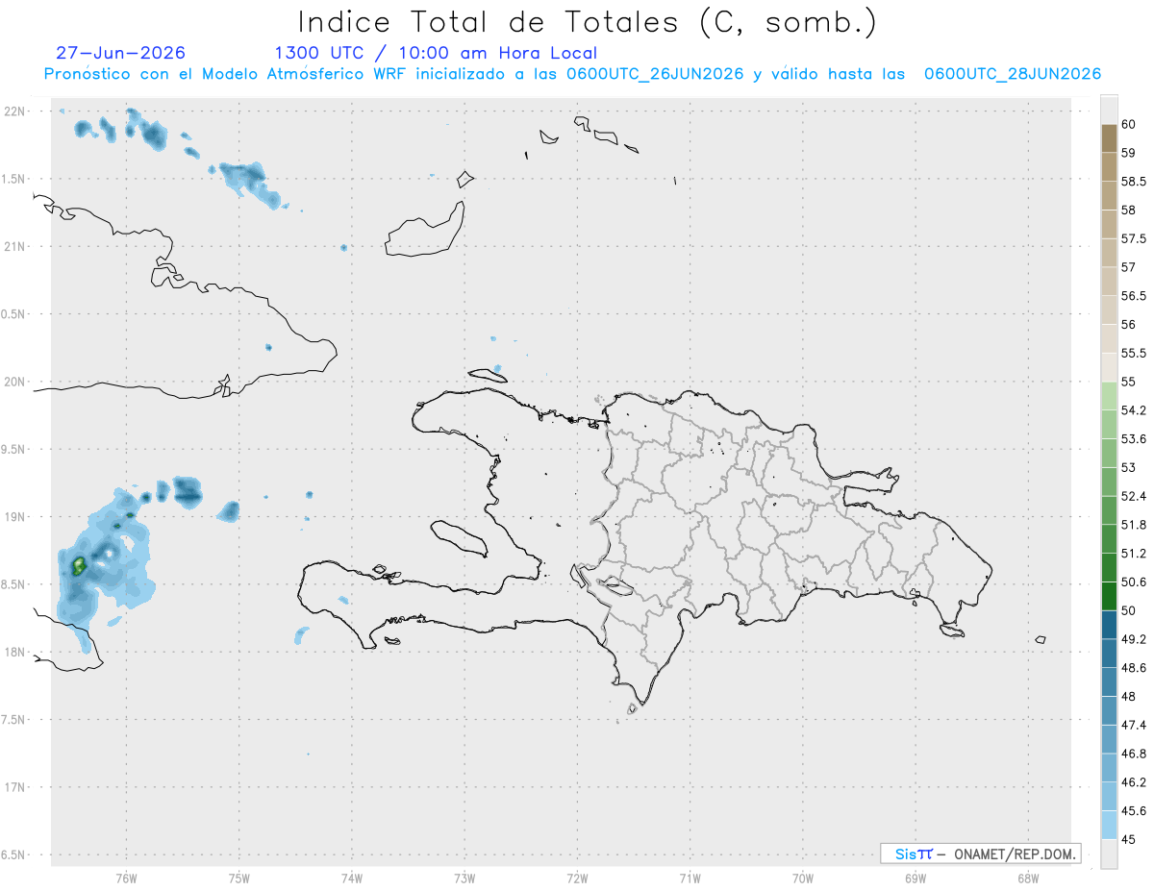Image resolution: width=1154 pixels, height=891 pixels.
Task: Click the '7.5N' latitude label
Action: point(13,720)
